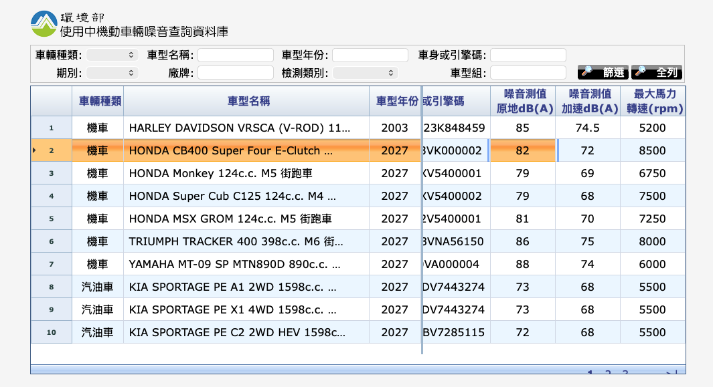Image resolution: width=713 pixels, height=387 pixels.
Task: Click HARLEY DAVIDSON VRSCA (V-ROD) cell
Action: pyautogui.click(x=246, y=128)
